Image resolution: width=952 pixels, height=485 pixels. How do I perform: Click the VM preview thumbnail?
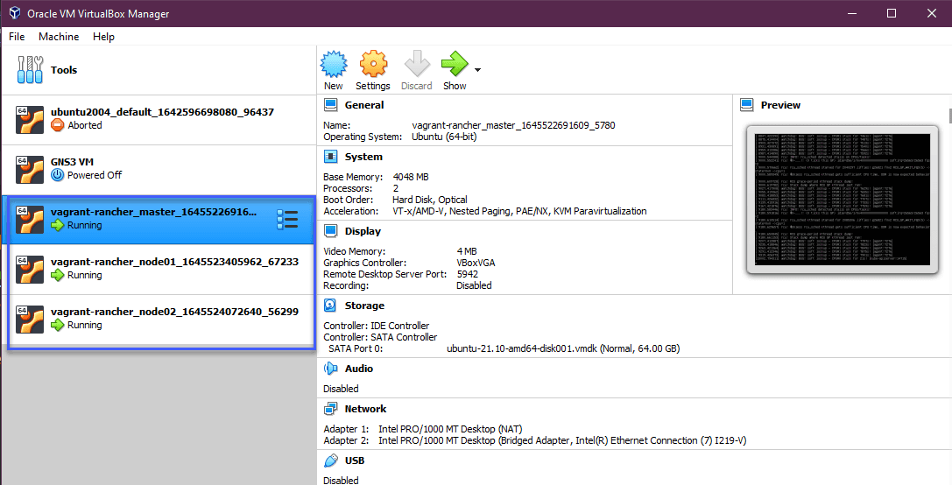[842, 200]
